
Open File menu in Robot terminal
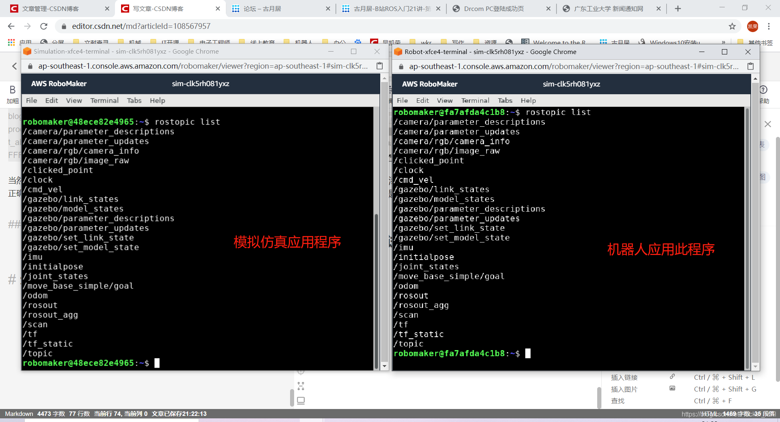tap(402, 100)
